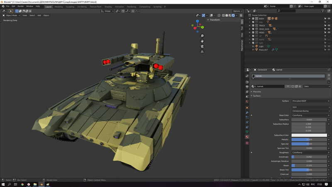Click the pan view hand icon

[202, 41]
